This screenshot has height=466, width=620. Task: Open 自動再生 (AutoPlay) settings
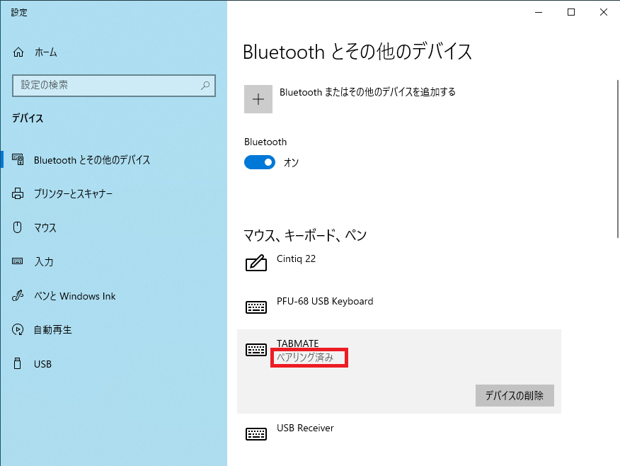[53, 329]
